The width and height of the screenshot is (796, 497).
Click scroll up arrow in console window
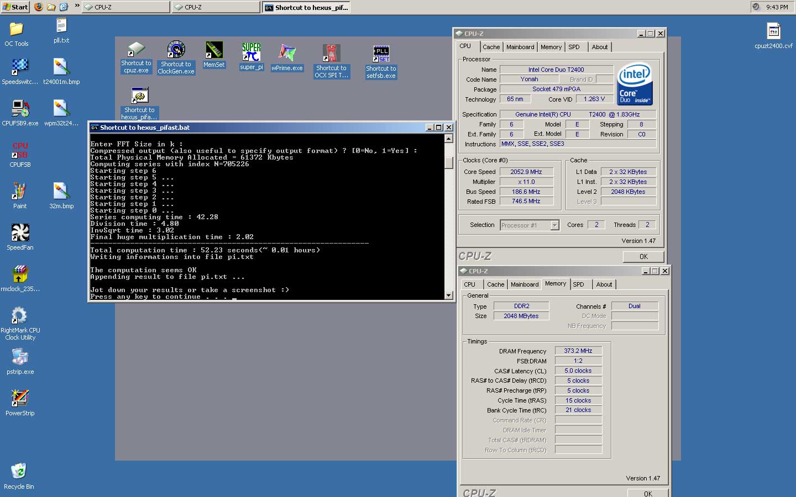coord(449,139)
